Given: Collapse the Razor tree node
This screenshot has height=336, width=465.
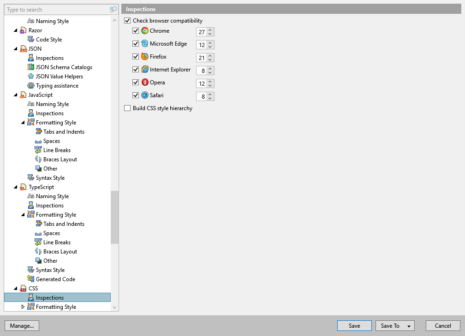Looking at the screenshot, I should pyautogui.click(x=15, y=30).
